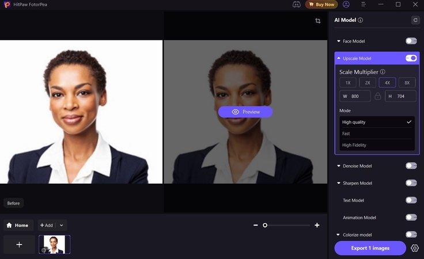Set scale multiplier to 8X
424x259 pixels.
pos(407,83)
